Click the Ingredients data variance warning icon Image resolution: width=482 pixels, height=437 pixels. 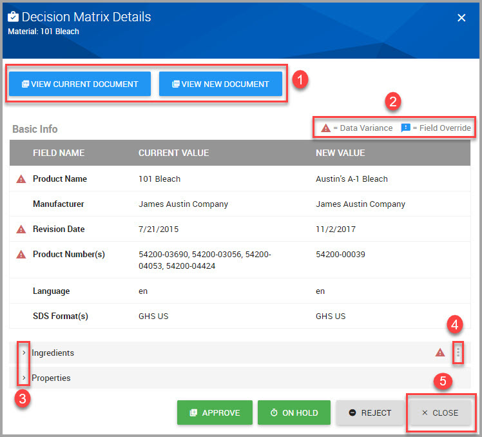[440, 353]
